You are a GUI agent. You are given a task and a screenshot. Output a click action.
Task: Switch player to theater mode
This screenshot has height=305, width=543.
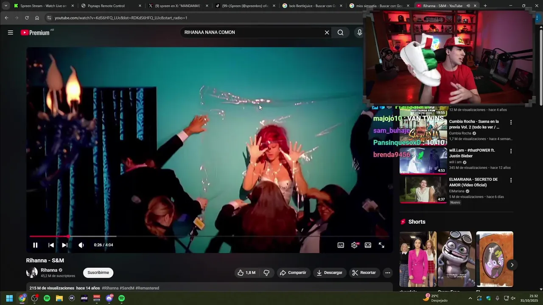[x=368, y=245]
